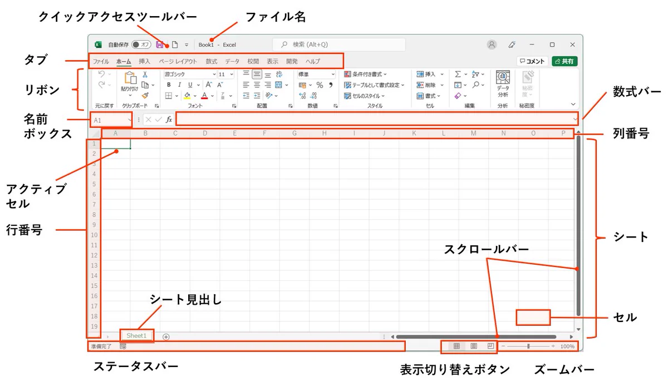Click the Decrease Font Size icon
Image resolution: width=668 pixels, height=386 pixels.
220,85
